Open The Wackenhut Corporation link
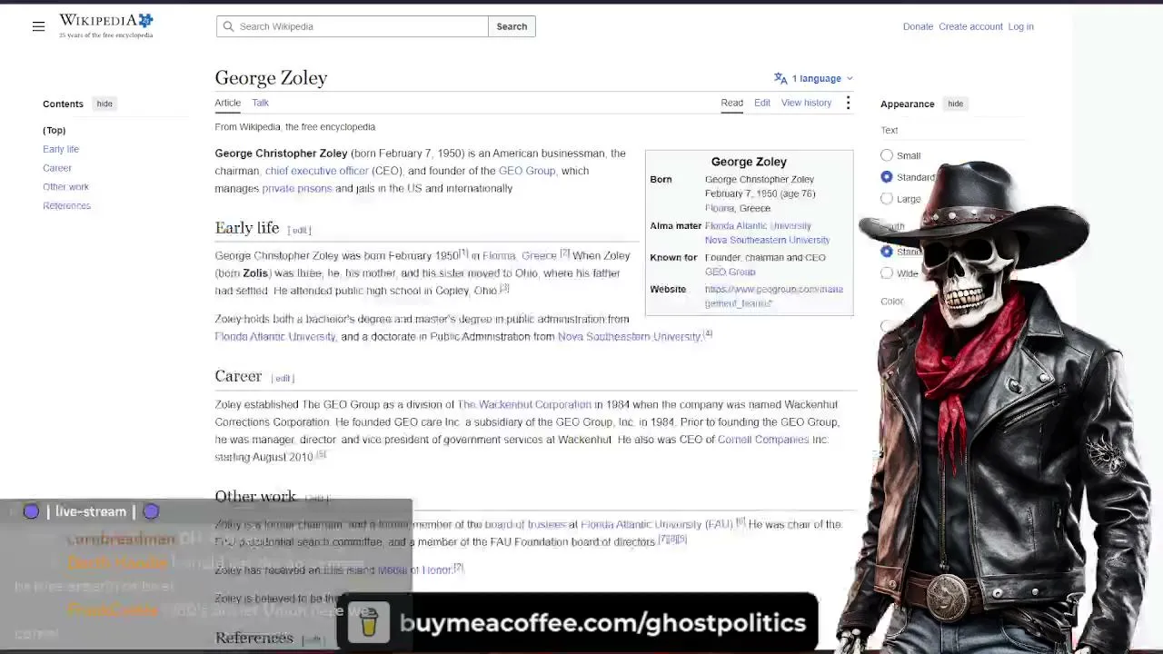The width and height of the screenshot is (1163, 654). (524, 404)
